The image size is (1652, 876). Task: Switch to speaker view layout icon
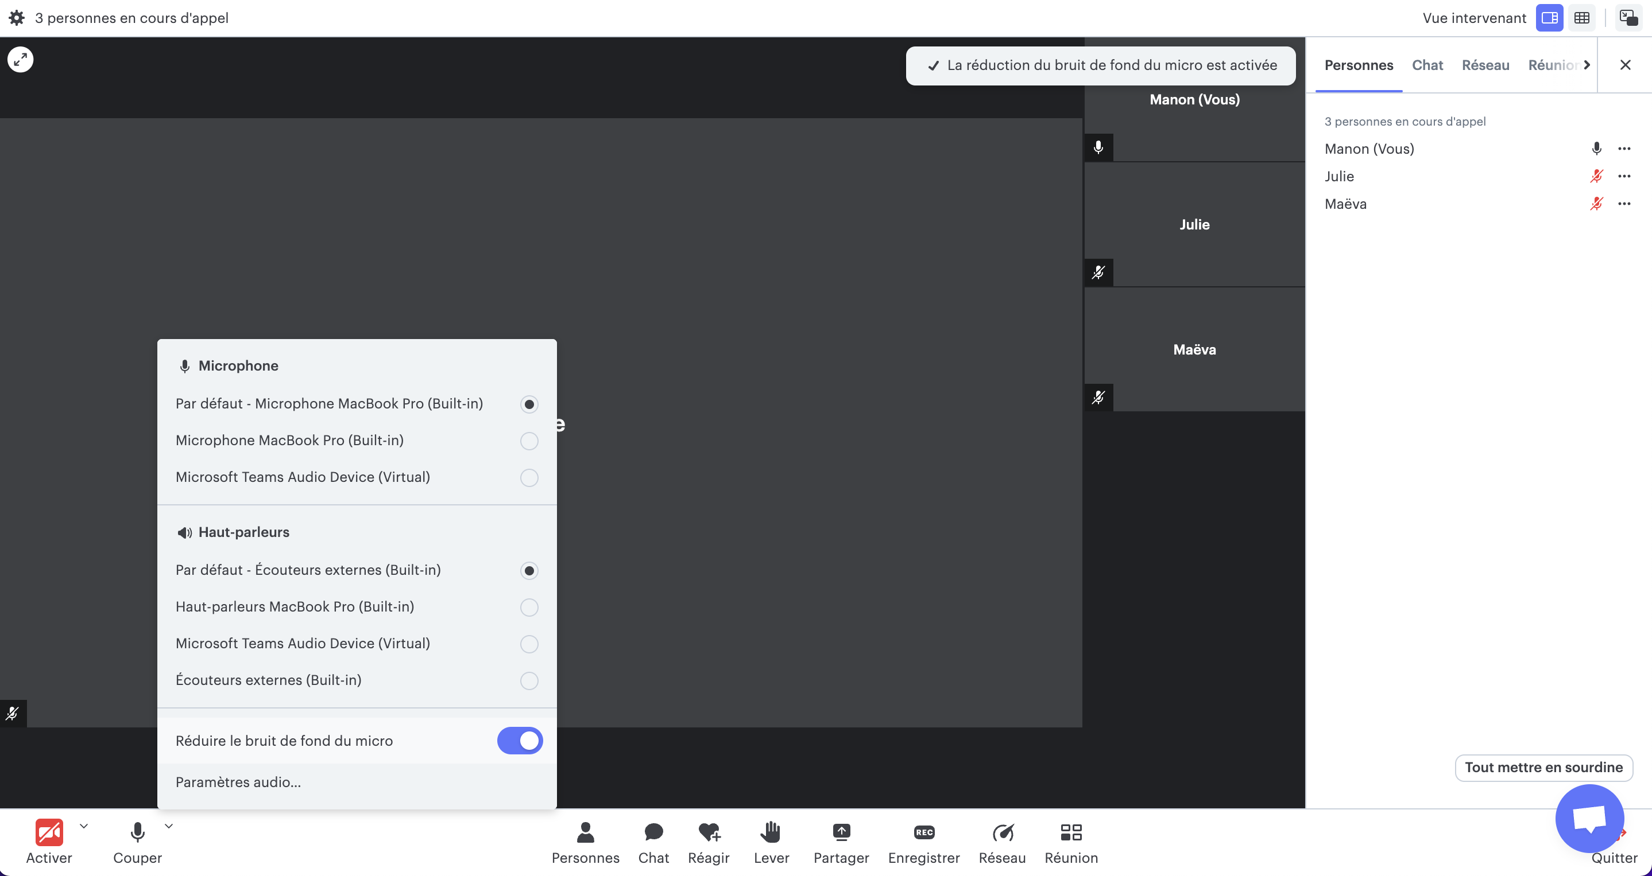1549,18
